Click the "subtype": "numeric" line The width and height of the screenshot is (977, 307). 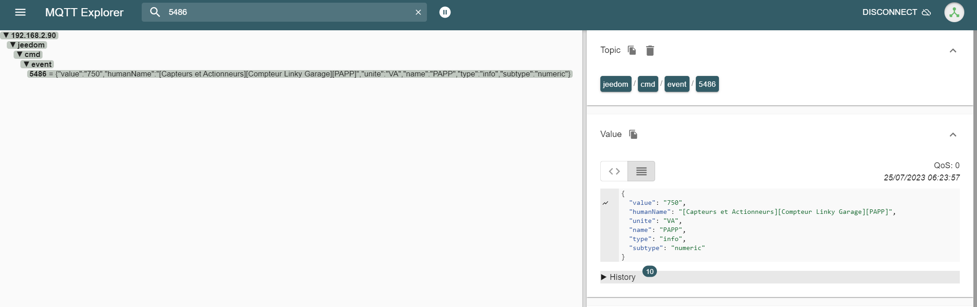click(667, 248)
